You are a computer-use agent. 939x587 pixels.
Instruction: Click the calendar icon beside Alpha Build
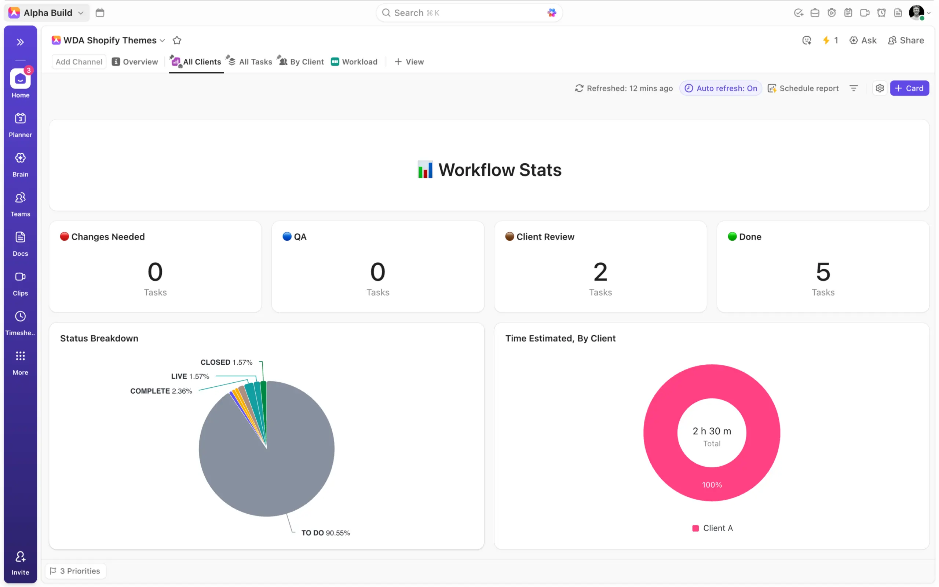click(x=100, y=13)
